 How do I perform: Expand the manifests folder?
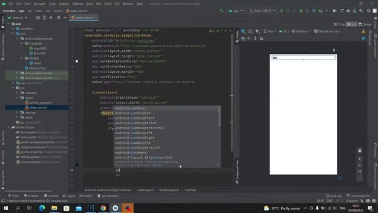[x=13, y=29]
